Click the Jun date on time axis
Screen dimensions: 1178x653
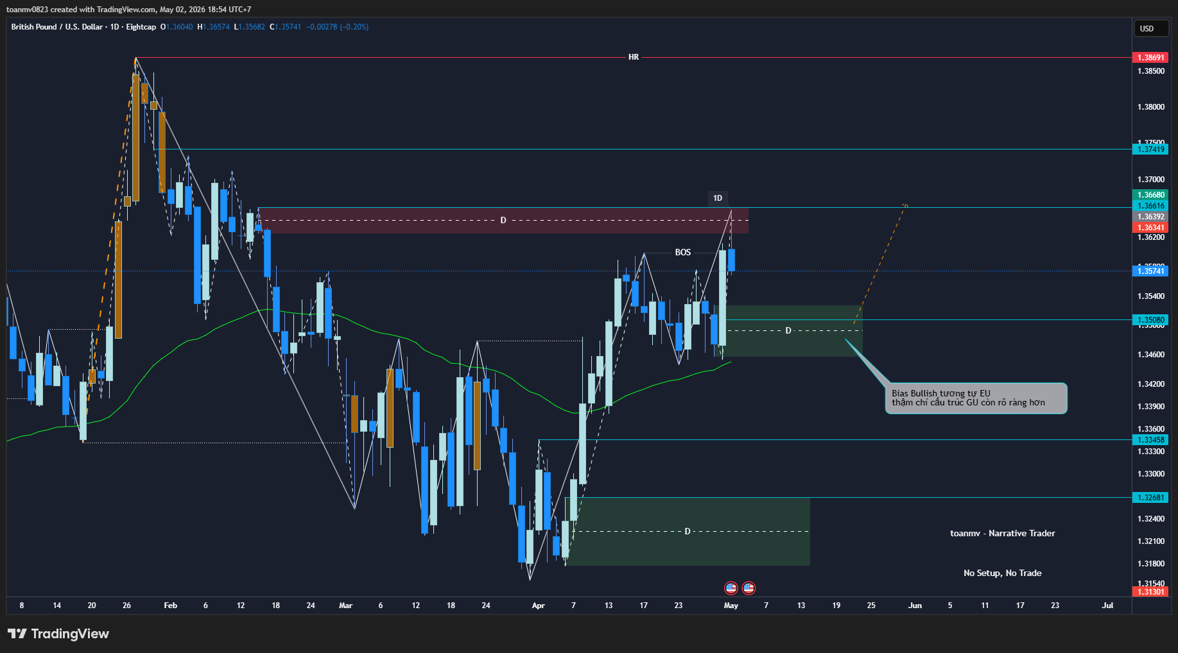[x=915, y=606]
